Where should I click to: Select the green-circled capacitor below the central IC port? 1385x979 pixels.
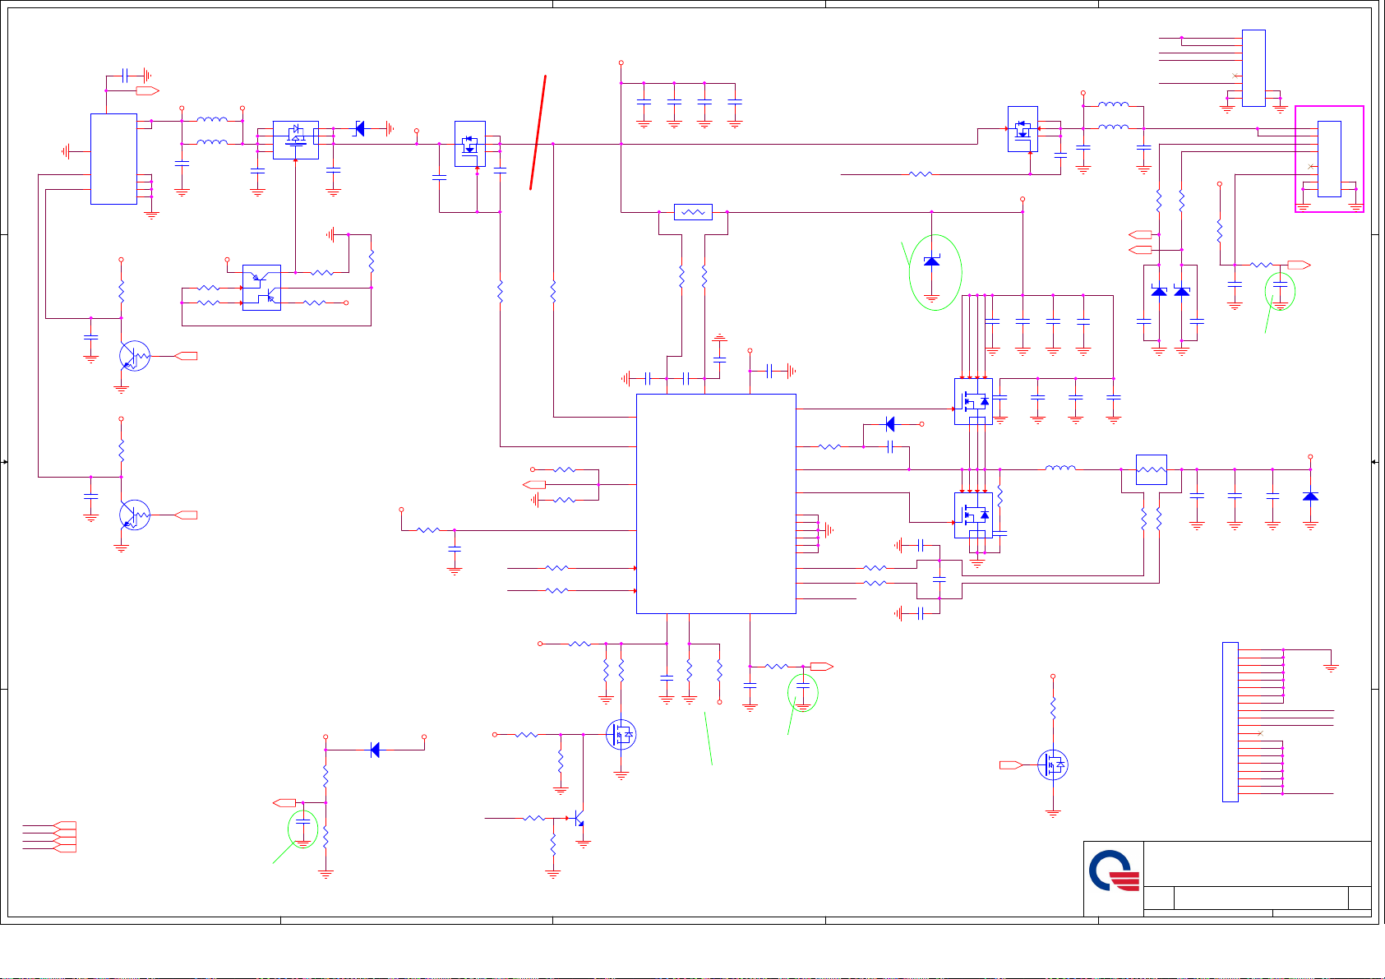[803, 686]
